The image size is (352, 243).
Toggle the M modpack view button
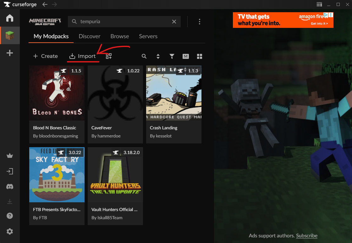pos(186,56)
